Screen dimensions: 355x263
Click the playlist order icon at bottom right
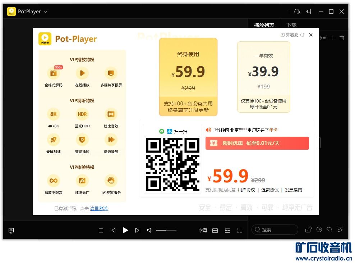pyautogui.click(x=340, y=230)
